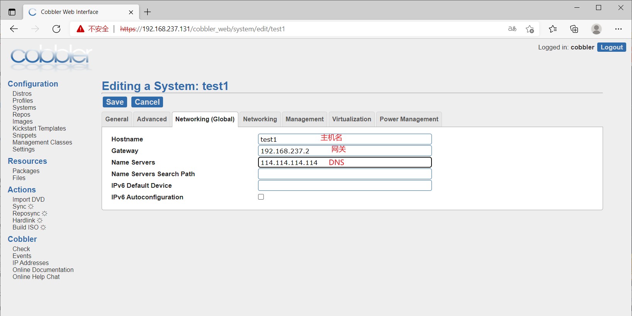Open Snippets in the sidebar
This screenshot has height=316, width=632.
[24, 135]
